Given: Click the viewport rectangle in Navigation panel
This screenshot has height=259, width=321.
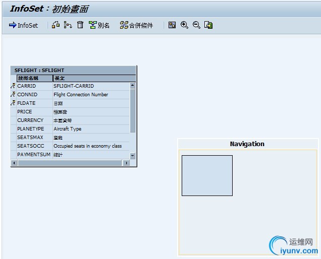Looking at the screenshot, I should [x=207, y=175].
